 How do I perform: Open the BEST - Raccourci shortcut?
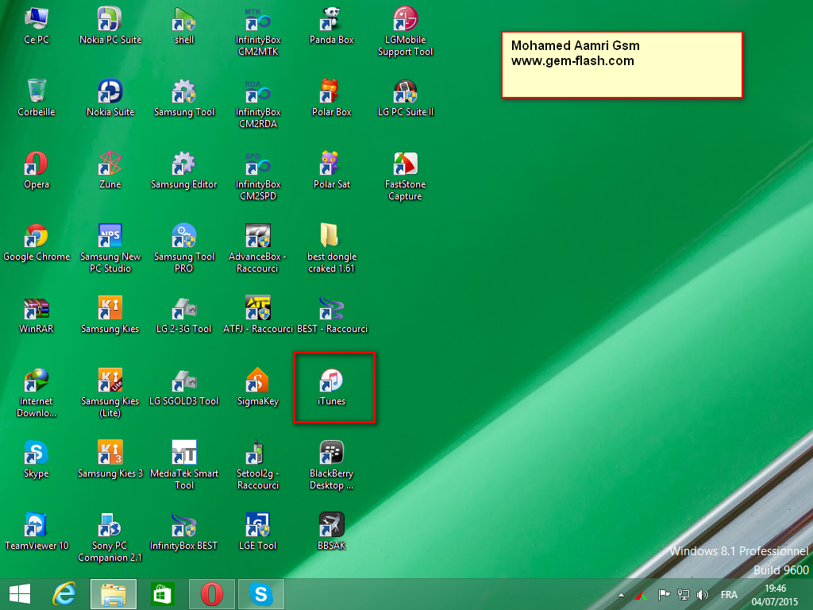tap(332, 315)
